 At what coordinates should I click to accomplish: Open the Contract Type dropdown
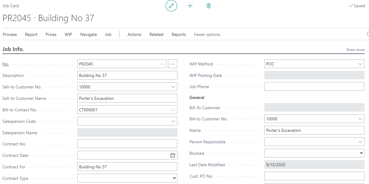[174, 178]
